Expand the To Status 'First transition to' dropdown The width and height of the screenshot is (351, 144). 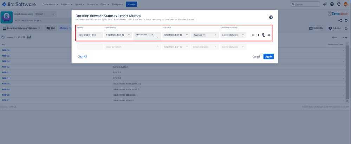[176, 35]
